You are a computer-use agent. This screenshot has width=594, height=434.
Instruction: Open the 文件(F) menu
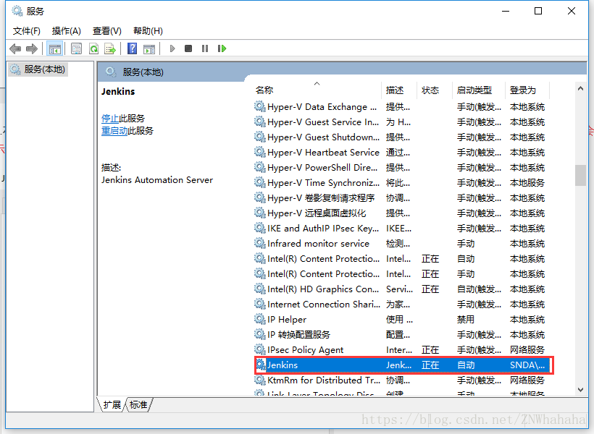pos(27,30)
